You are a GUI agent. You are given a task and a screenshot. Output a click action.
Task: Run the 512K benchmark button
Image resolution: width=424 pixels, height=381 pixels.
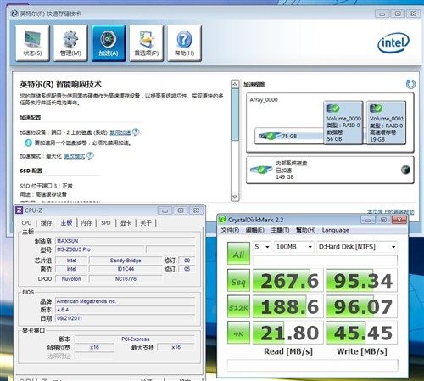click(x=238, y=306)
